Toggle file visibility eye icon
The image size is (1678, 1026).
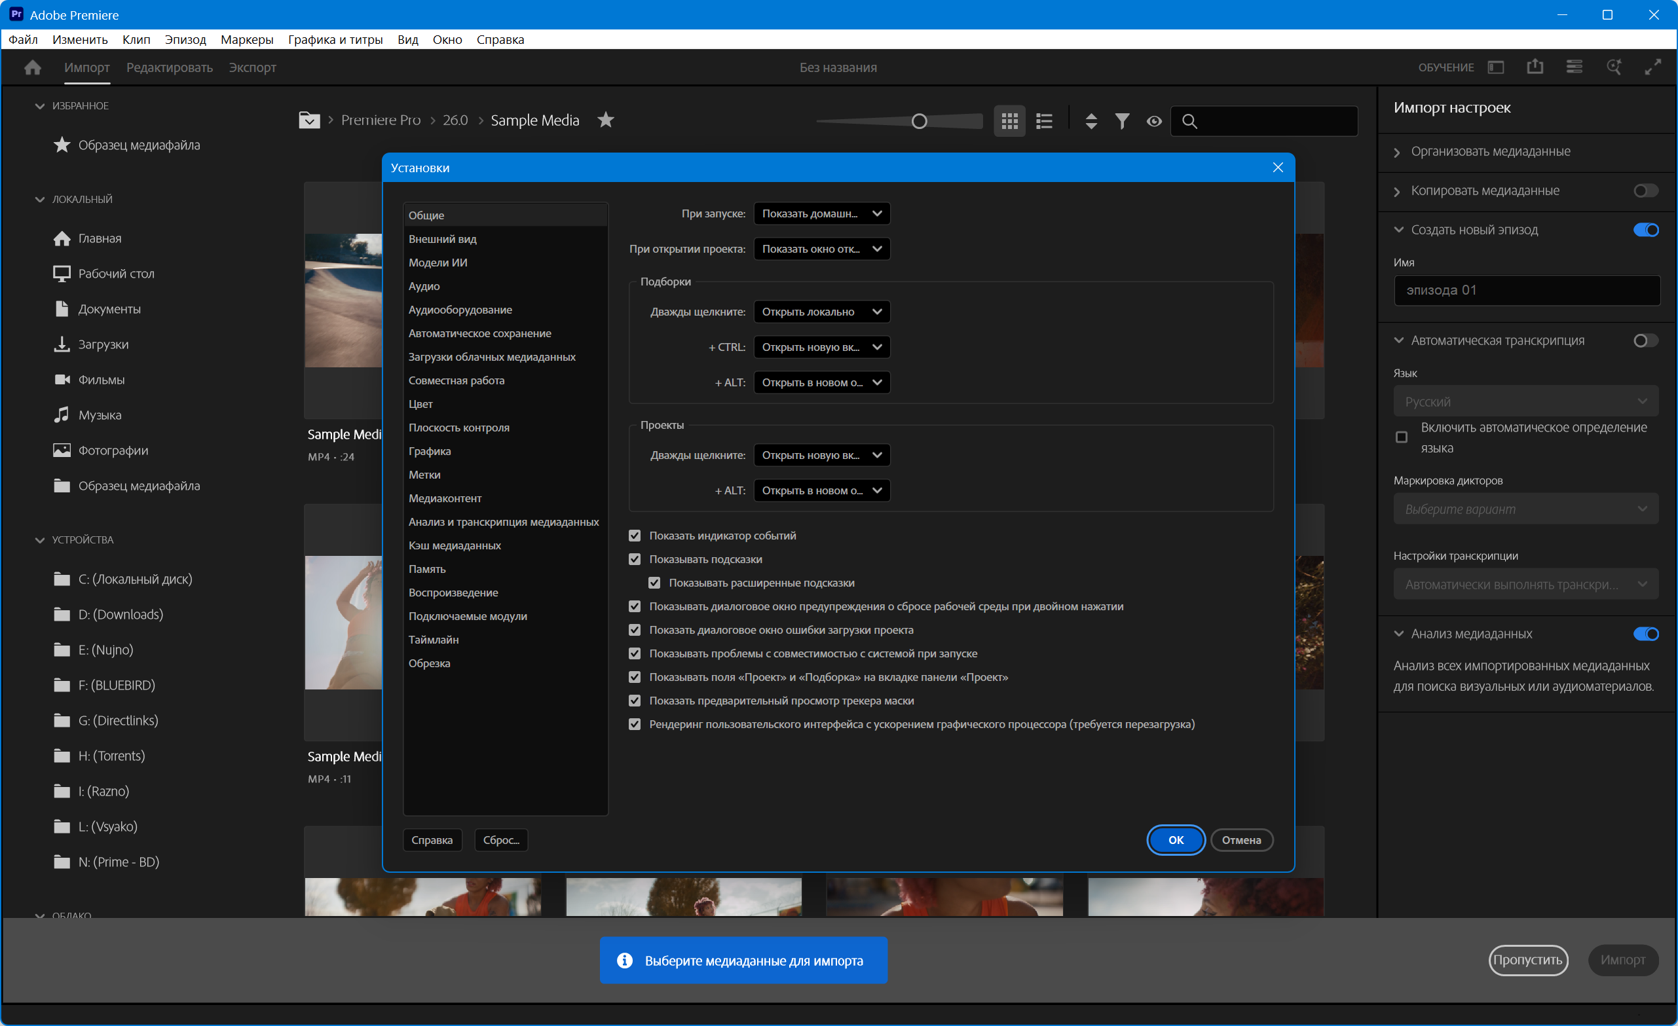click(1153, 121)
